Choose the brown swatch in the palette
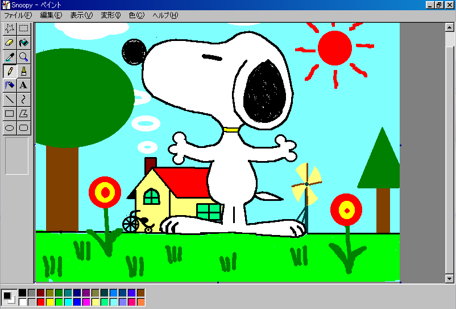This screenshot has width=456, height=309. 141,292
